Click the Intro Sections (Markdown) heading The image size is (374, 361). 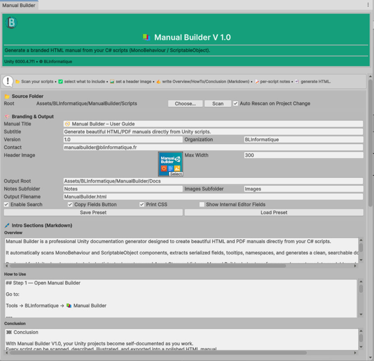(42, 226)
